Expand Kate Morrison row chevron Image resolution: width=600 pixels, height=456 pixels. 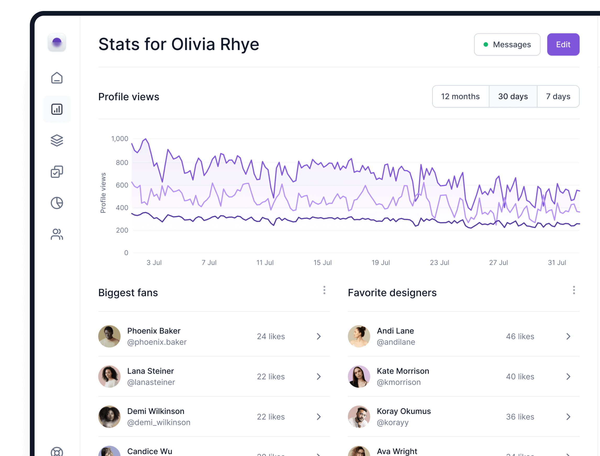pyautogui.click(x=568, y=377)
